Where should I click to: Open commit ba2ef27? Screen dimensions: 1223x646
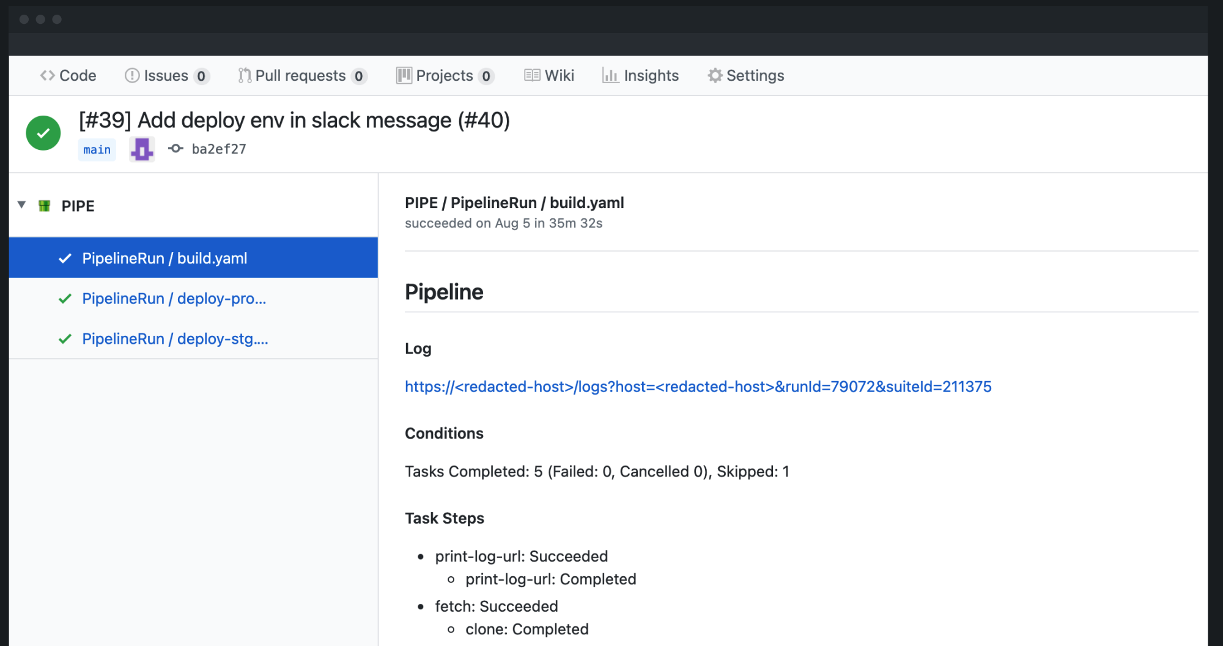tap(219, 149)
